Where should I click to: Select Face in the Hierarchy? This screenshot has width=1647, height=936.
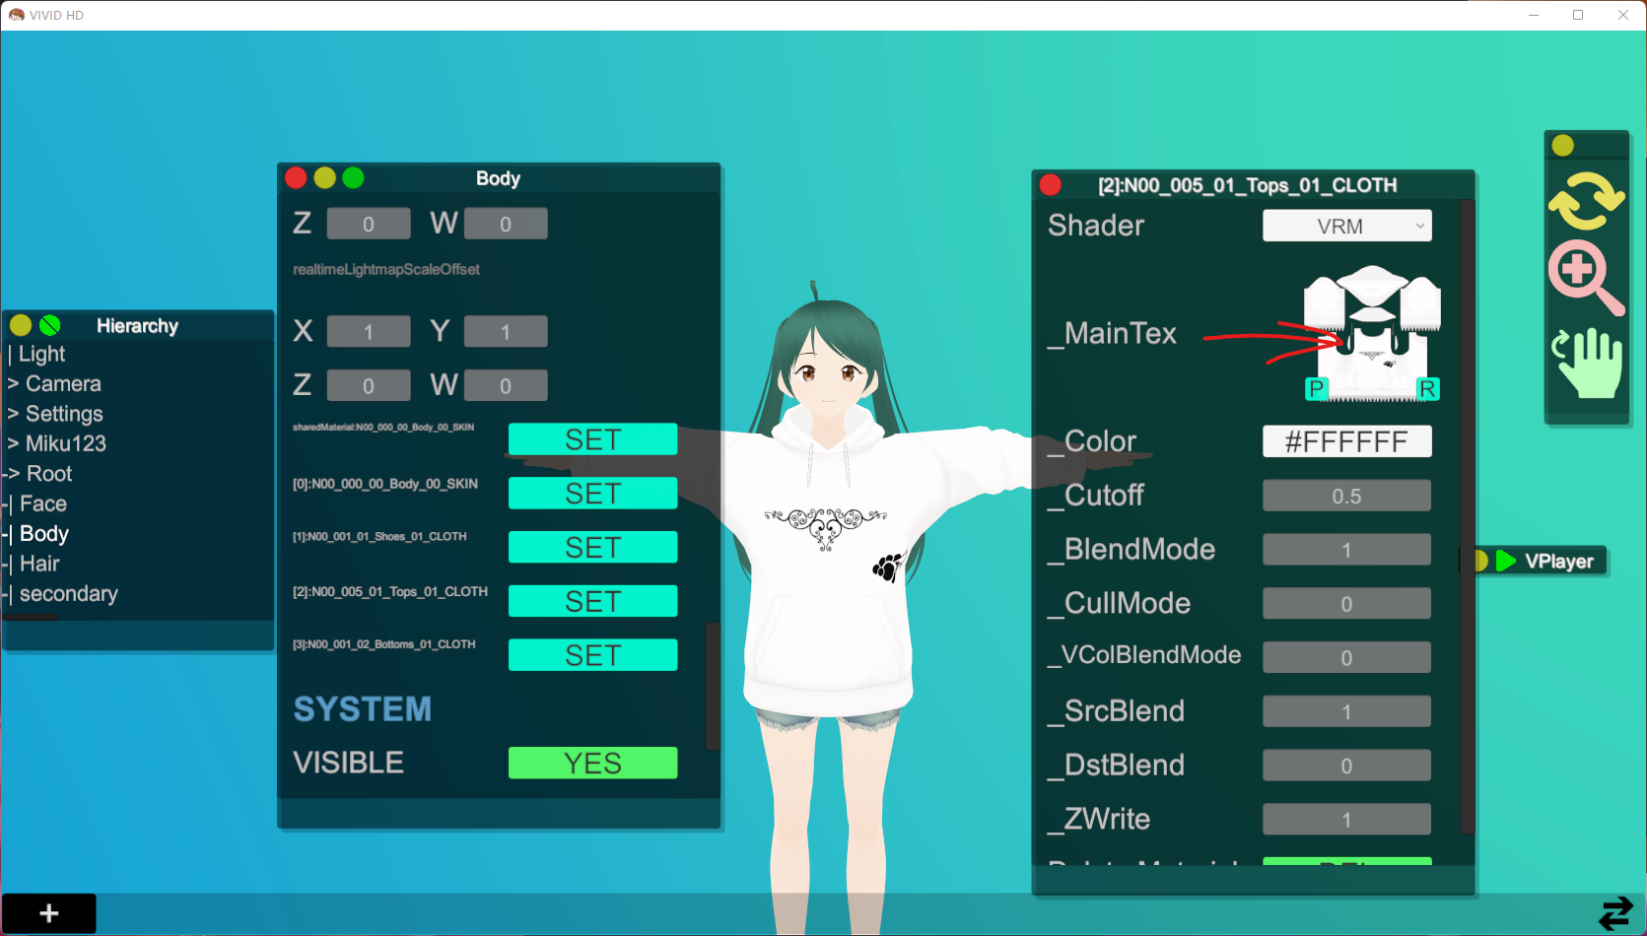(43, 503)
